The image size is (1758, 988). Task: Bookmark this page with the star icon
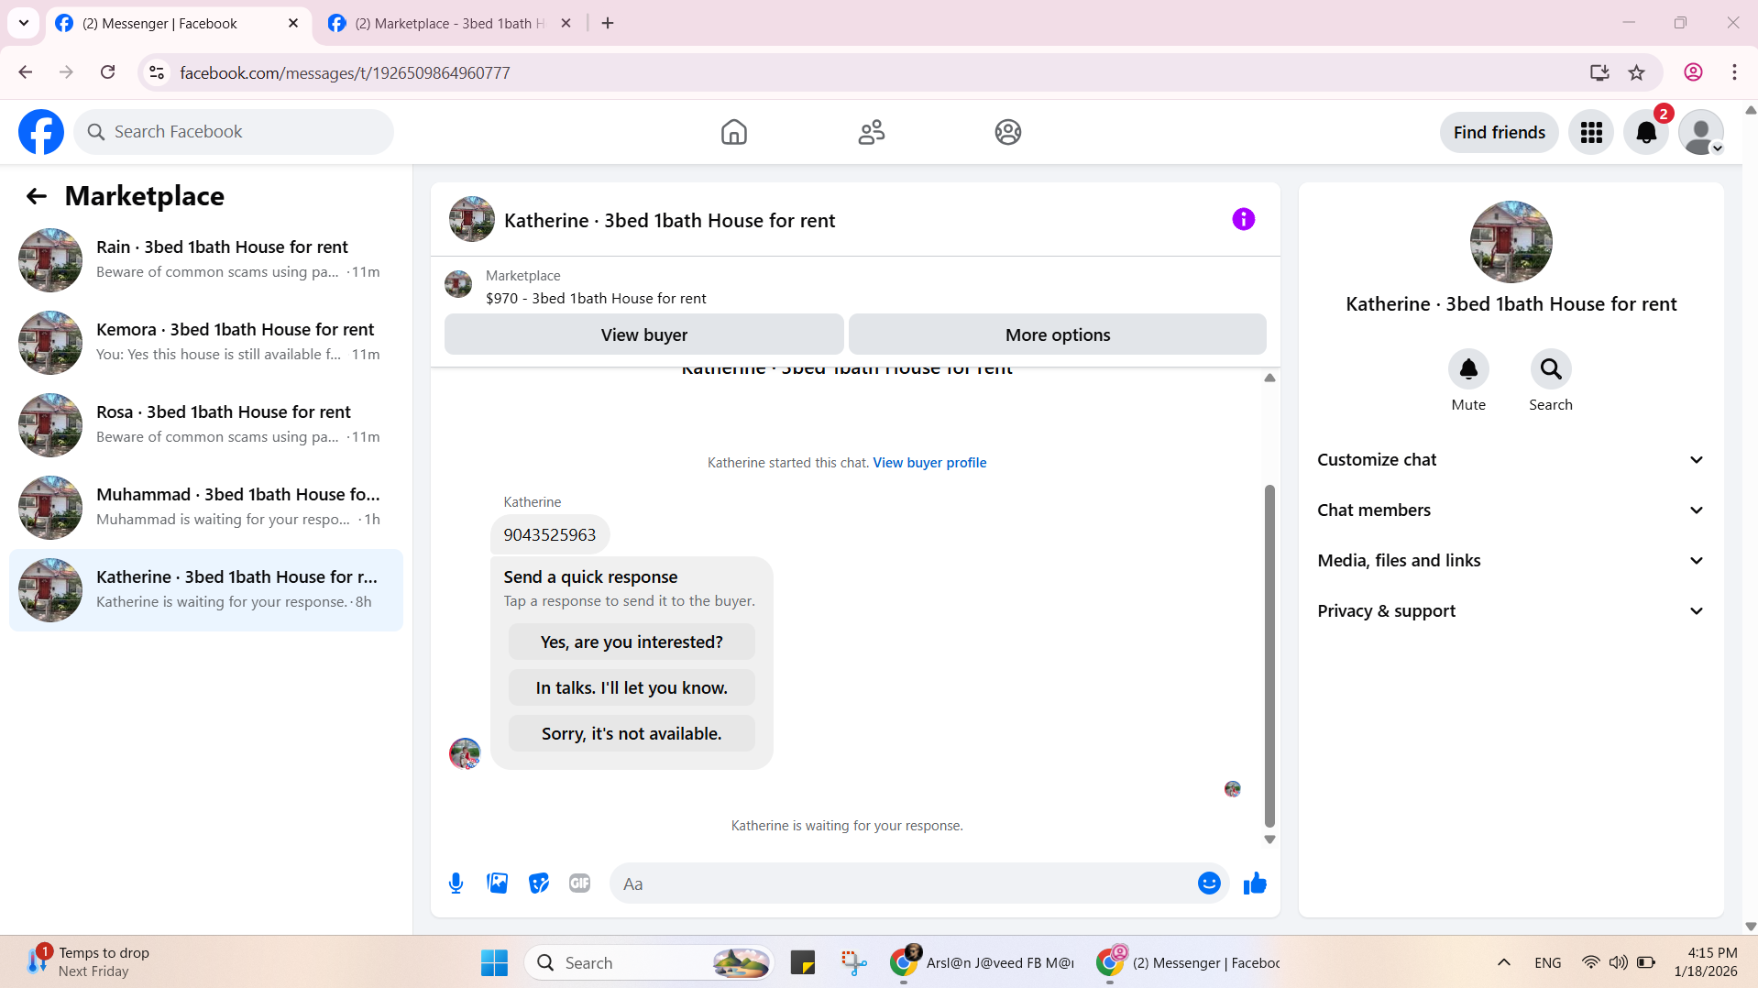pos(1636,72)
